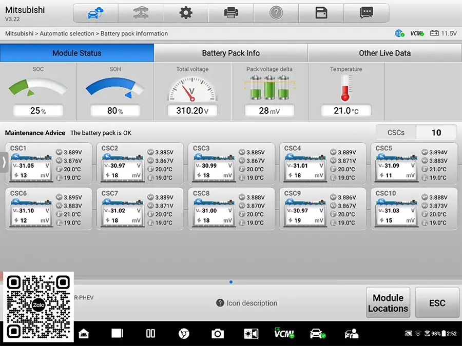462x346 pixels.
Task: Click the 19 mV delta in CSC9
Action: pos(305,220)
